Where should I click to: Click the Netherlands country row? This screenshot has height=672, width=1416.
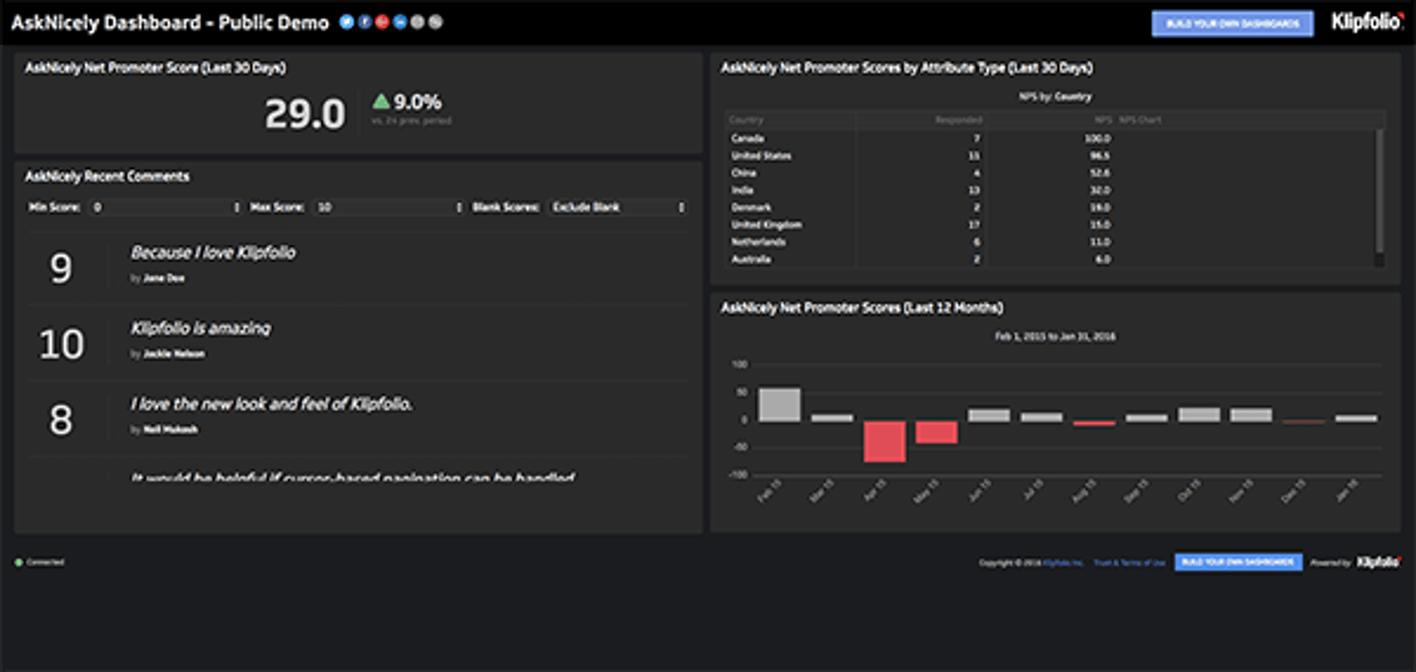coord(1051,242)
